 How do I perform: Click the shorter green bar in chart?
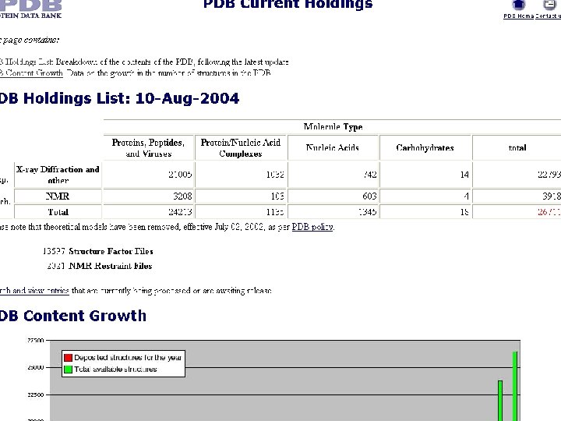[500, 401]
